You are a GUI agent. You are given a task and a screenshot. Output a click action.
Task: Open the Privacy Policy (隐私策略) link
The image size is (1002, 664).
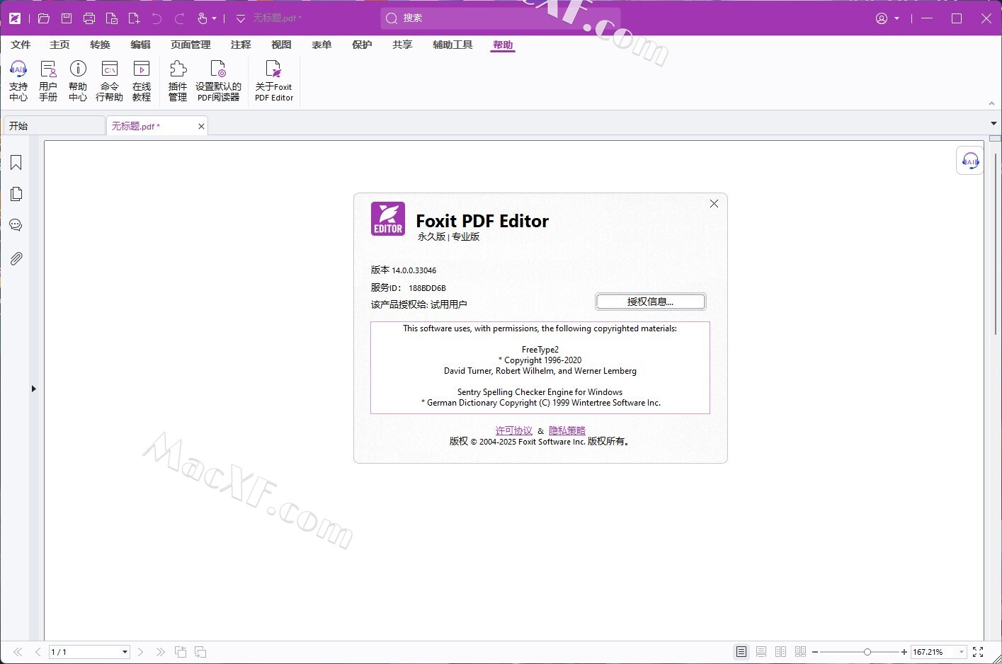click(567, 430)
